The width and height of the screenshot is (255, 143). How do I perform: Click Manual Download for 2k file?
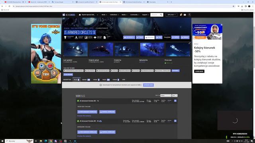pyautogui.click(x=108, y=132)
